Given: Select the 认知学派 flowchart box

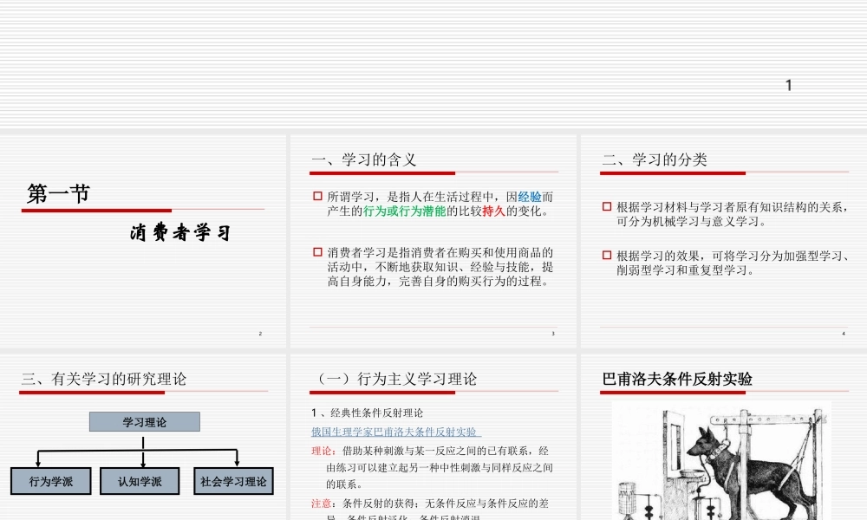Looking at the screenshot, I should [x=140, y=481].
